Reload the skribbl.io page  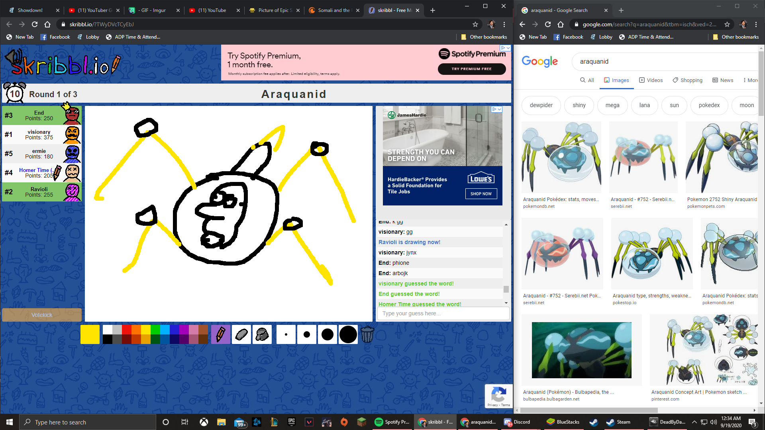click(x=35, y=24)
